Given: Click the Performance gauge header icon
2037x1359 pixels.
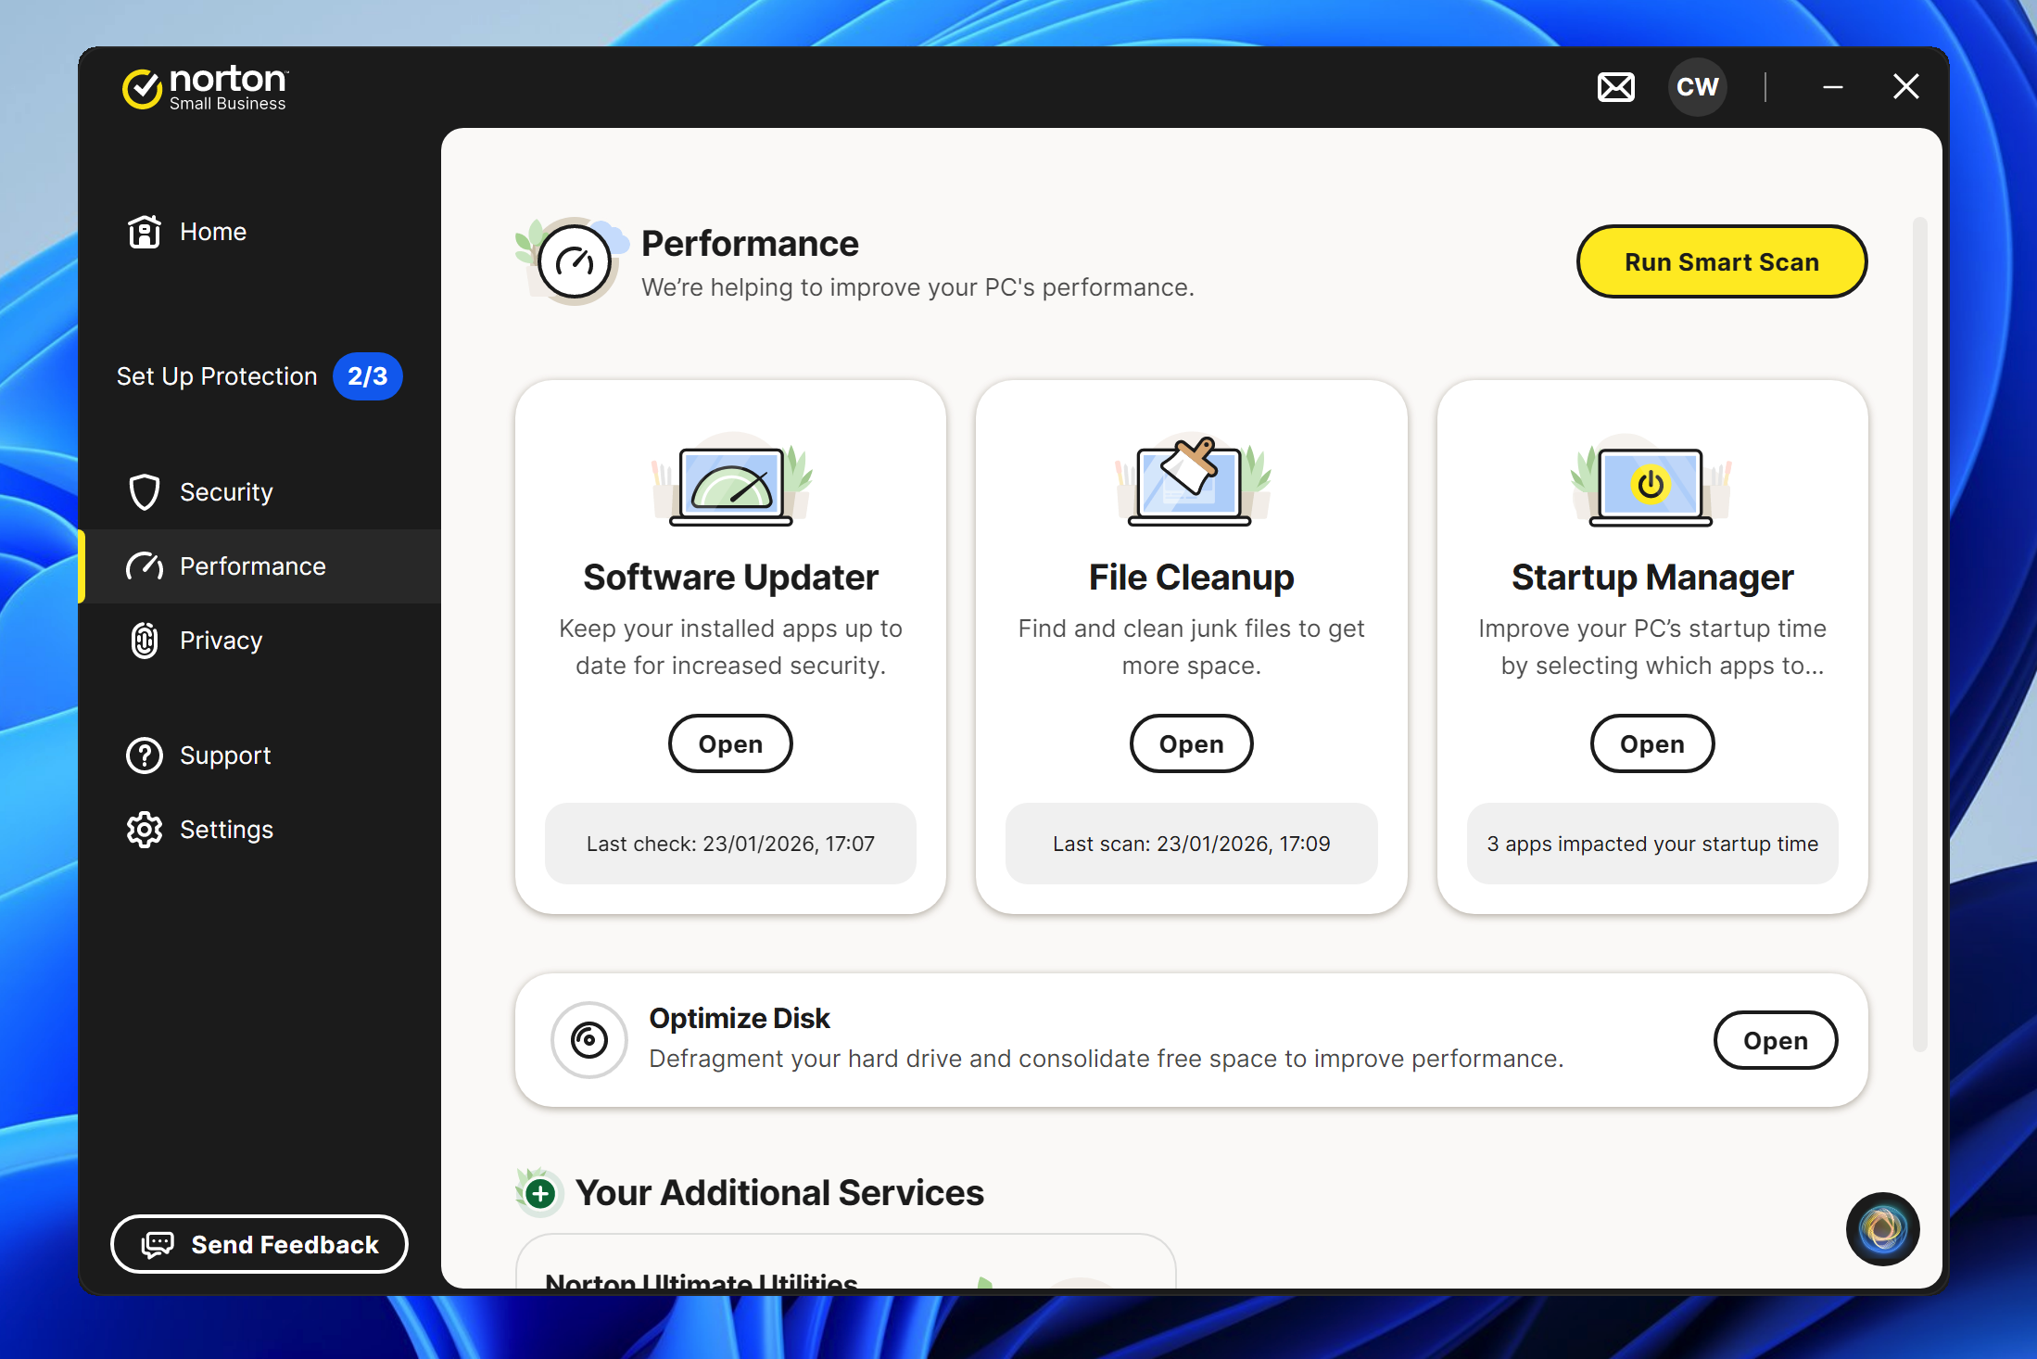Looking at the screenshot, I should (574, 262).
